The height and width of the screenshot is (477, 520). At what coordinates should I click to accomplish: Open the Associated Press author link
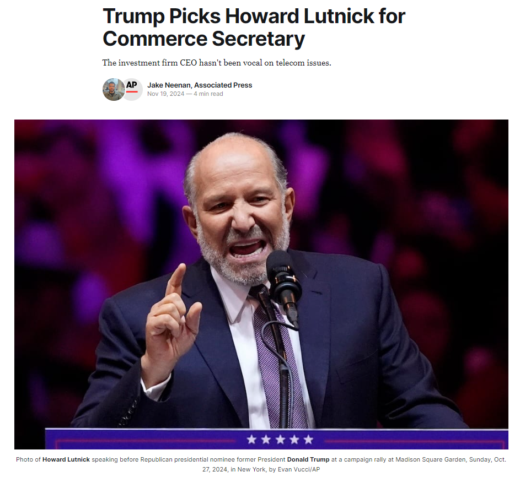[x=223, y=85]
